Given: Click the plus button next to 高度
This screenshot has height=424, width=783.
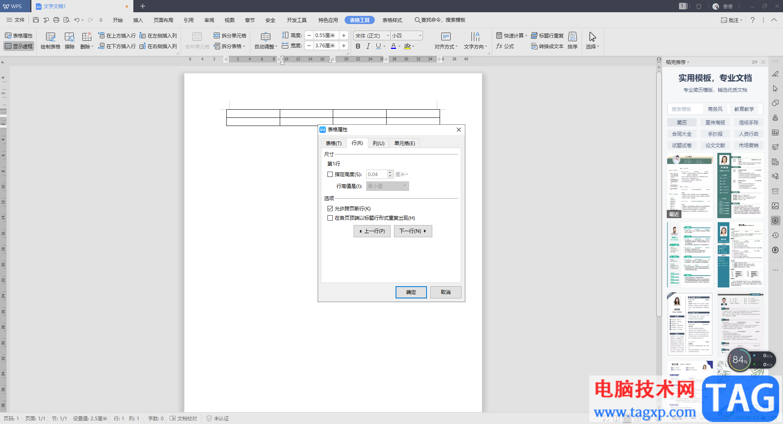Looking at the screenshot, I should pyautogui.click(x=344, y=35).
